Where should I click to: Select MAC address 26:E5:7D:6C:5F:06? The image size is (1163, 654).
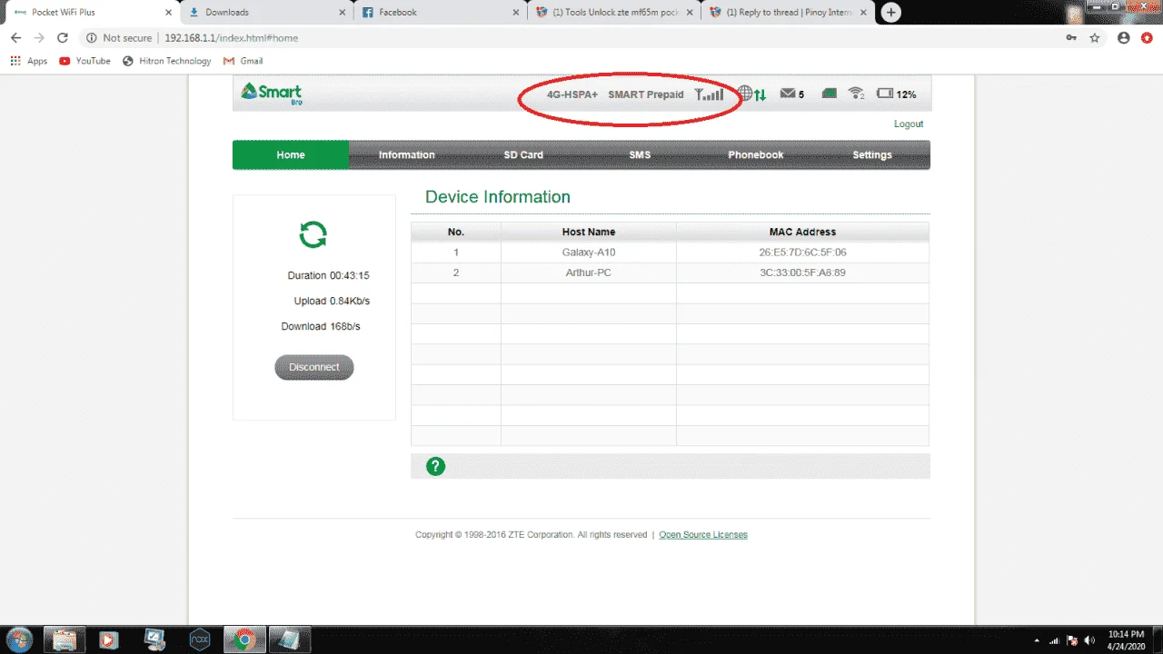803,252
